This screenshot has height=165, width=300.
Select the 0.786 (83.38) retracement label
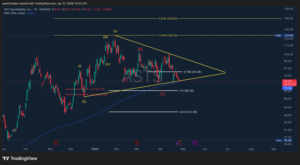[x=192, y=72]
